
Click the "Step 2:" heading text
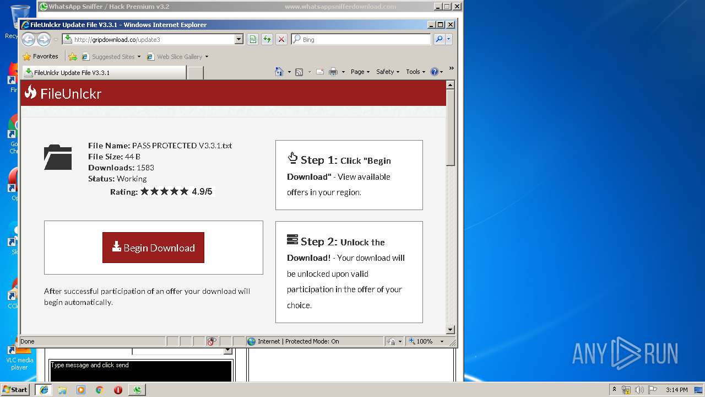point(319,242)
